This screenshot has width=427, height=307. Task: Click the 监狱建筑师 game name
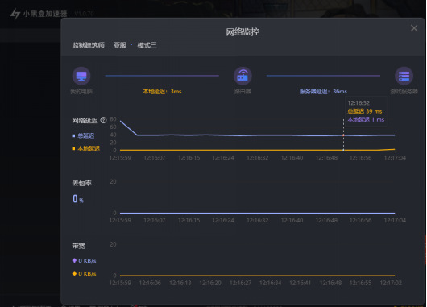pyautogui.click(x=89, y=45)
